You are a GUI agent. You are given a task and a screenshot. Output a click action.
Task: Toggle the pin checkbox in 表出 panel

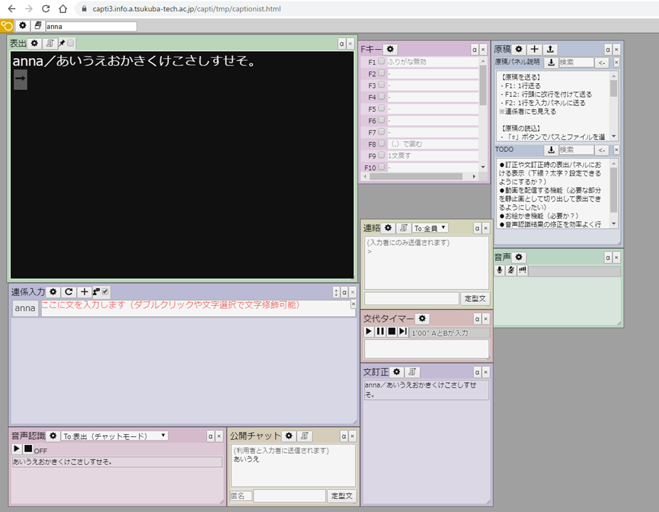click(70, 43)
